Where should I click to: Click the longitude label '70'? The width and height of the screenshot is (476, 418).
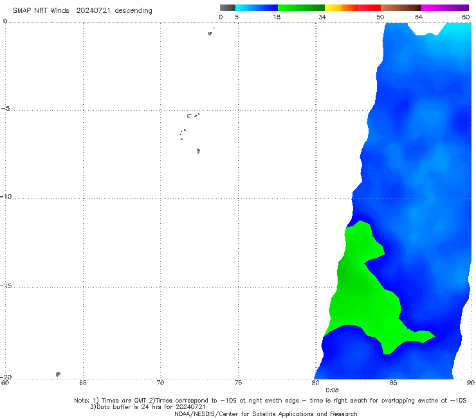click(160, 383)
